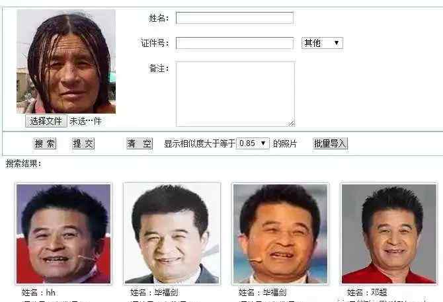Expand the 0.85 similarity threshold dropdown
Image resolution: width=443 pixels, height=302 pixels.
coord(253,143)
